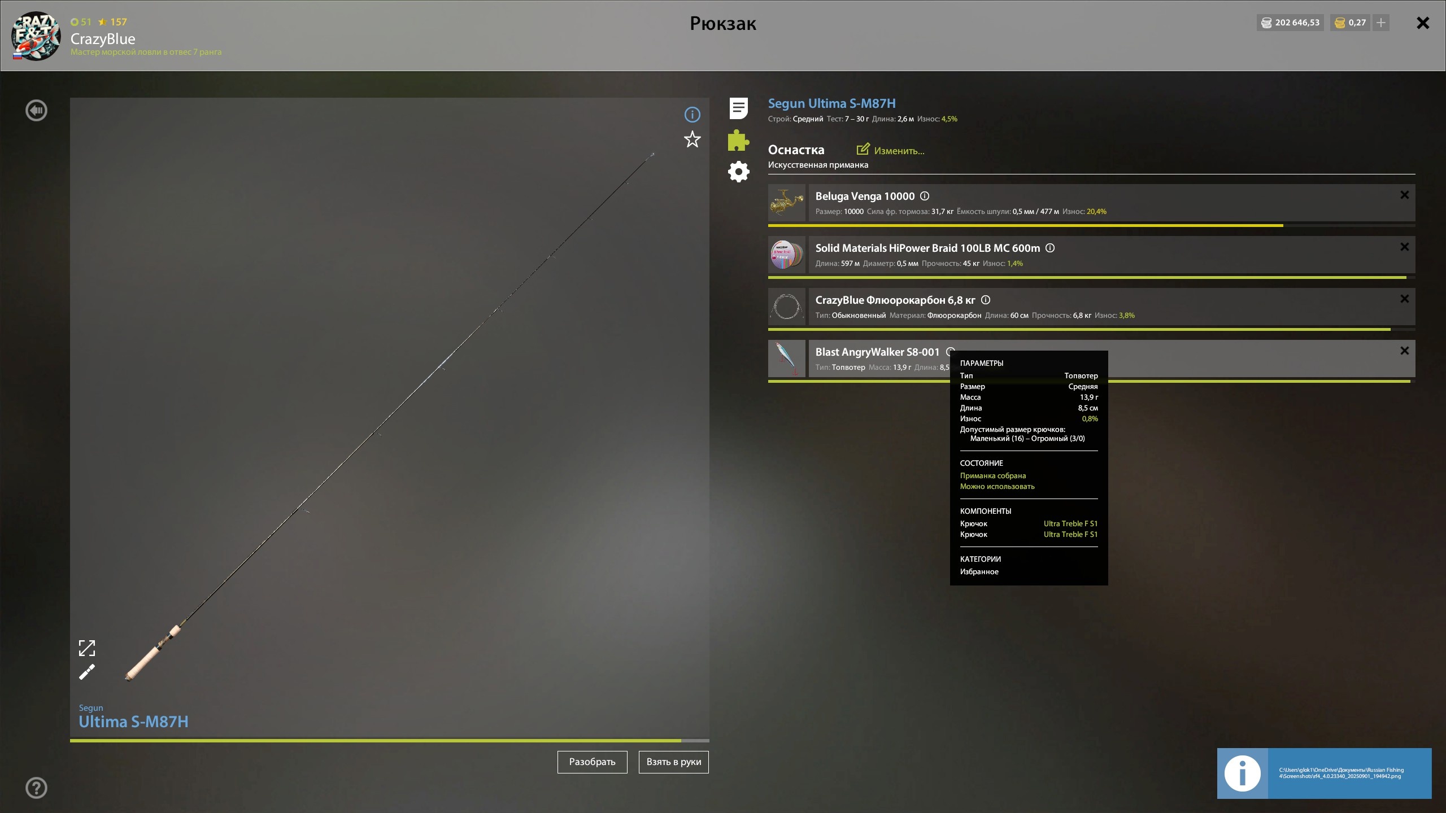Click the Solid Materials HiPower Braid name

click(x=927, y=248)
